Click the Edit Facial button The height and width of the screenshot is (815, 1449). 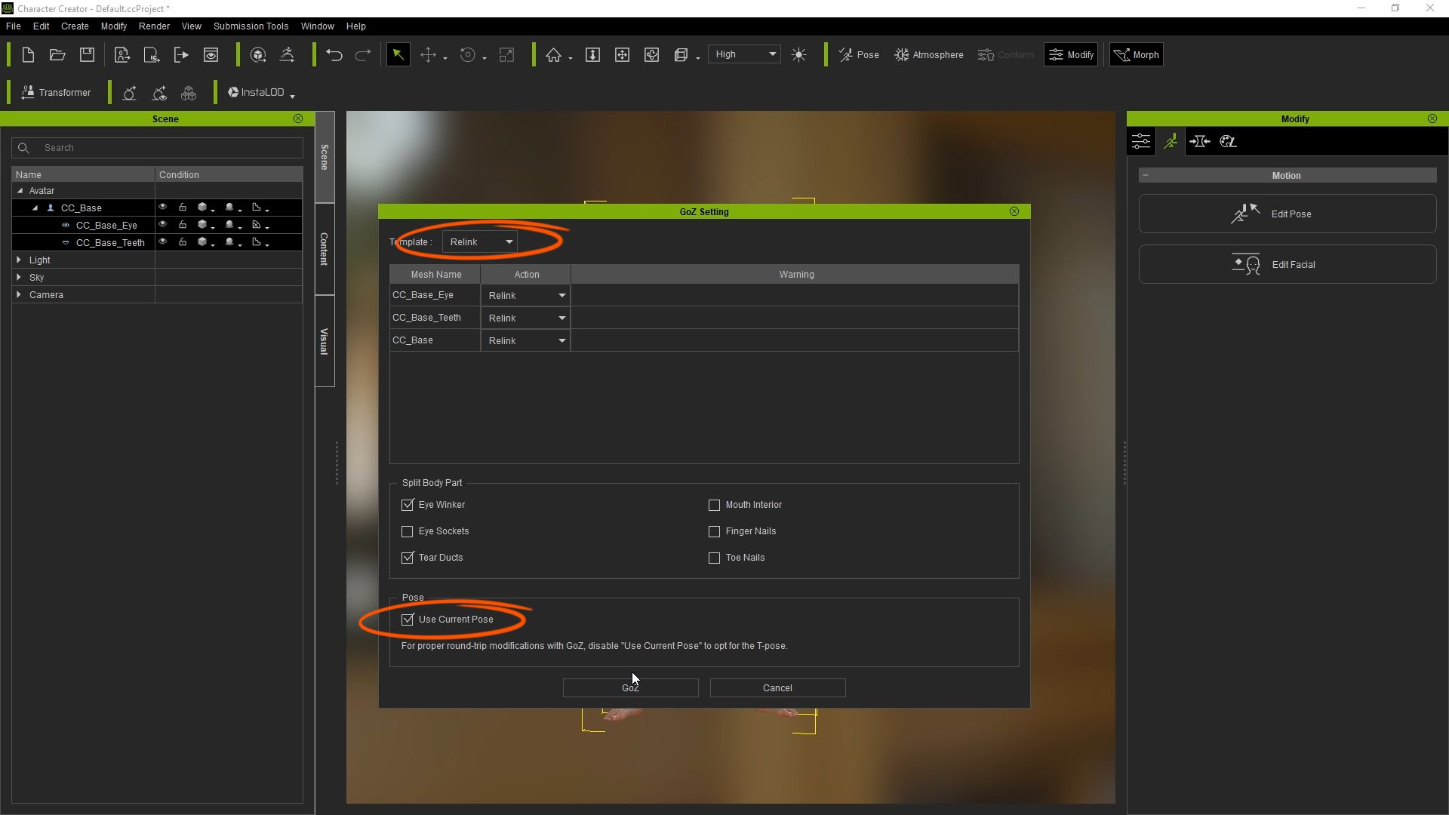click(1287, 264)
